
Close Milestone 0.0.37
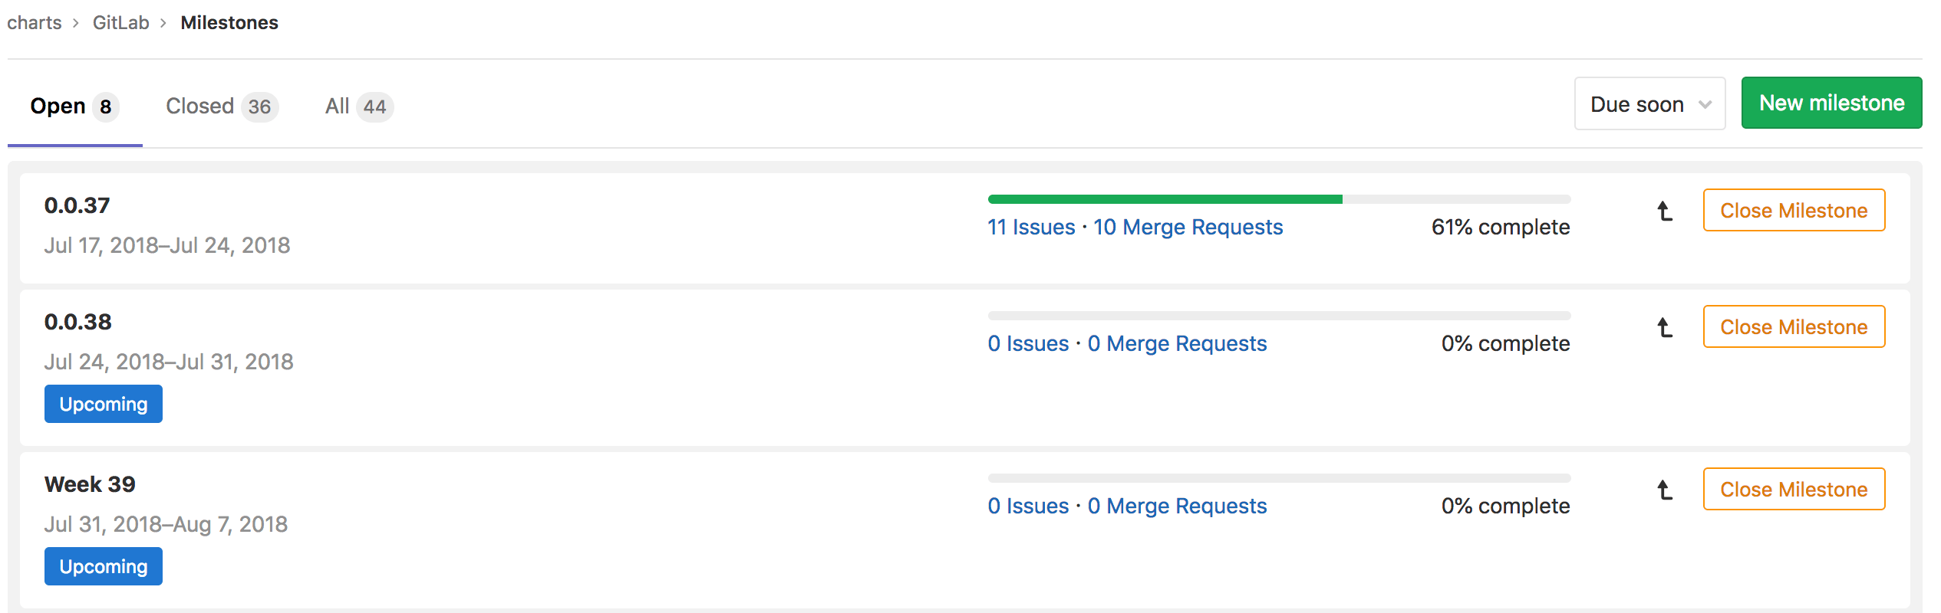[1794, 211]
